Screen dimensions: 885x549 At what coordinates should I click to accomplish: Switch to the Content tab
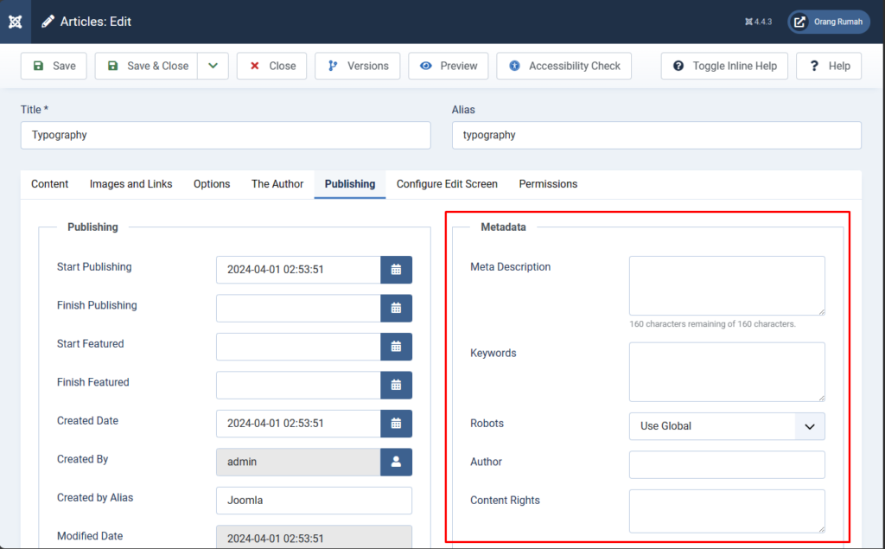tap(49, 184)
